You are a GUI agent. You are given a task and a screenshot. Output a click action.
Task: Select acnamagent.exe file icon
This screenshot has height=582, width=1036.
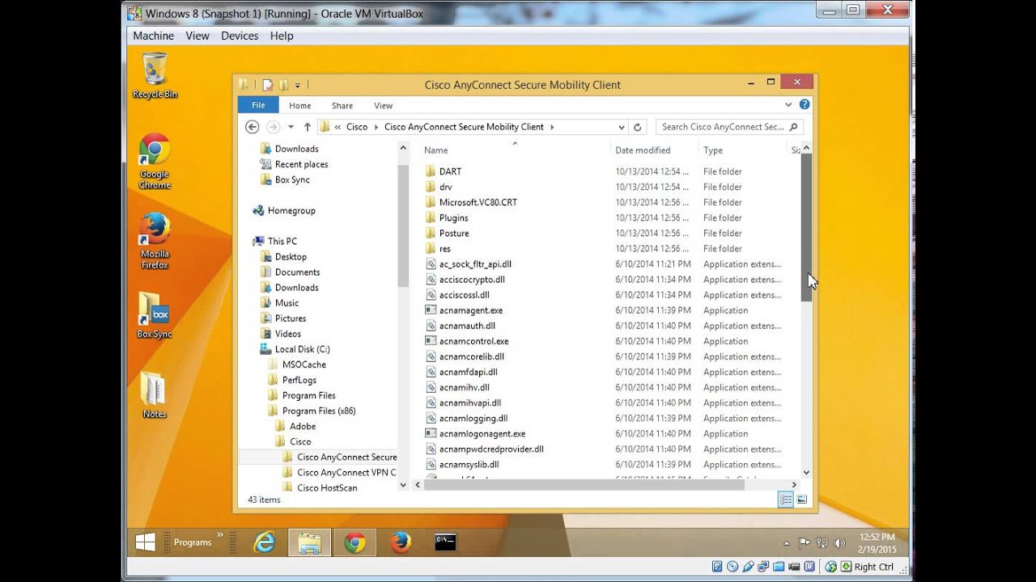(431, 310)
